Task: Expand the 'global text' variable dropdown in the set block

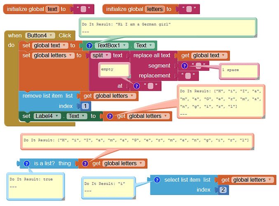Action: coord(64,45)
